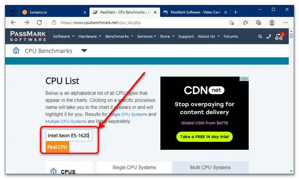299x179 pixels.
Task: Click the phone contact icon
Action: 269,36
